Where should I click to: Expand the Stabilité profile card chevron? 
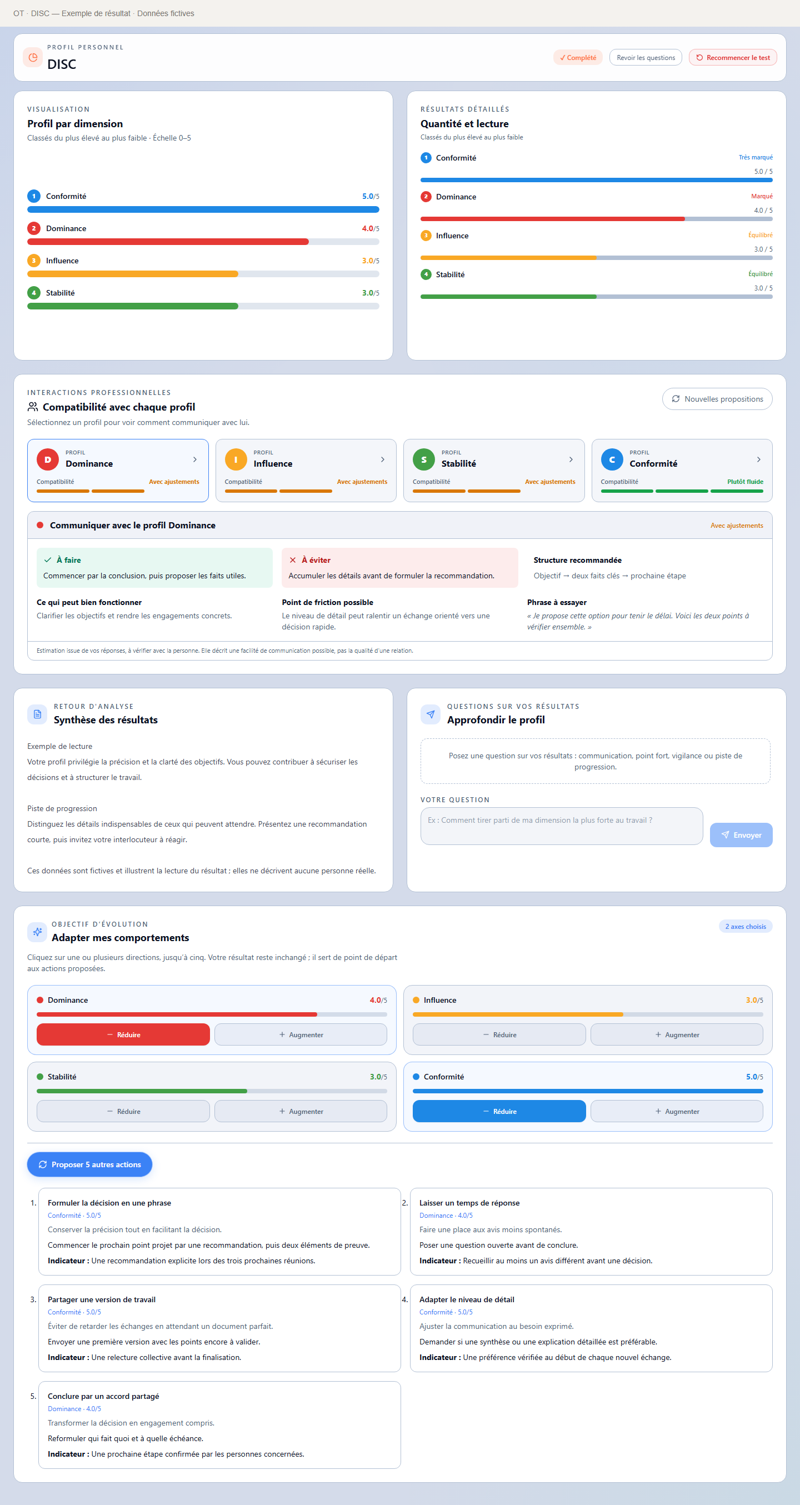click(x=571, y=459)
